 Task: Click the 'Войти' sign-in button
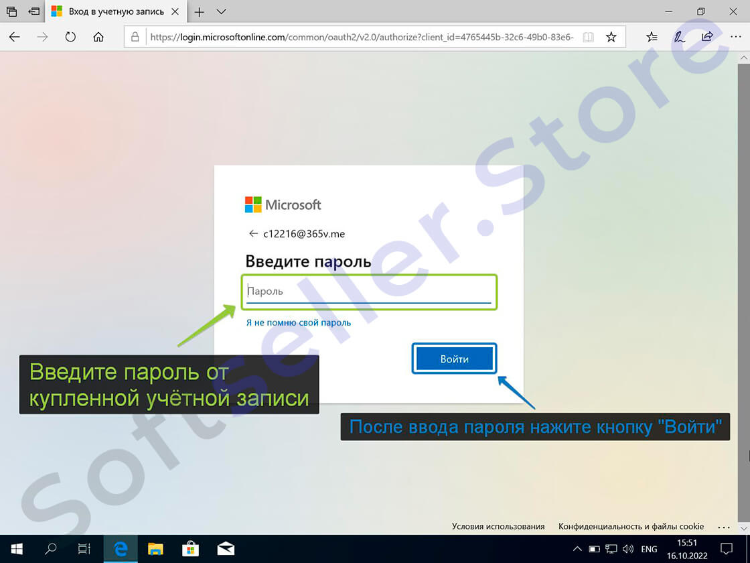[454, 359]
